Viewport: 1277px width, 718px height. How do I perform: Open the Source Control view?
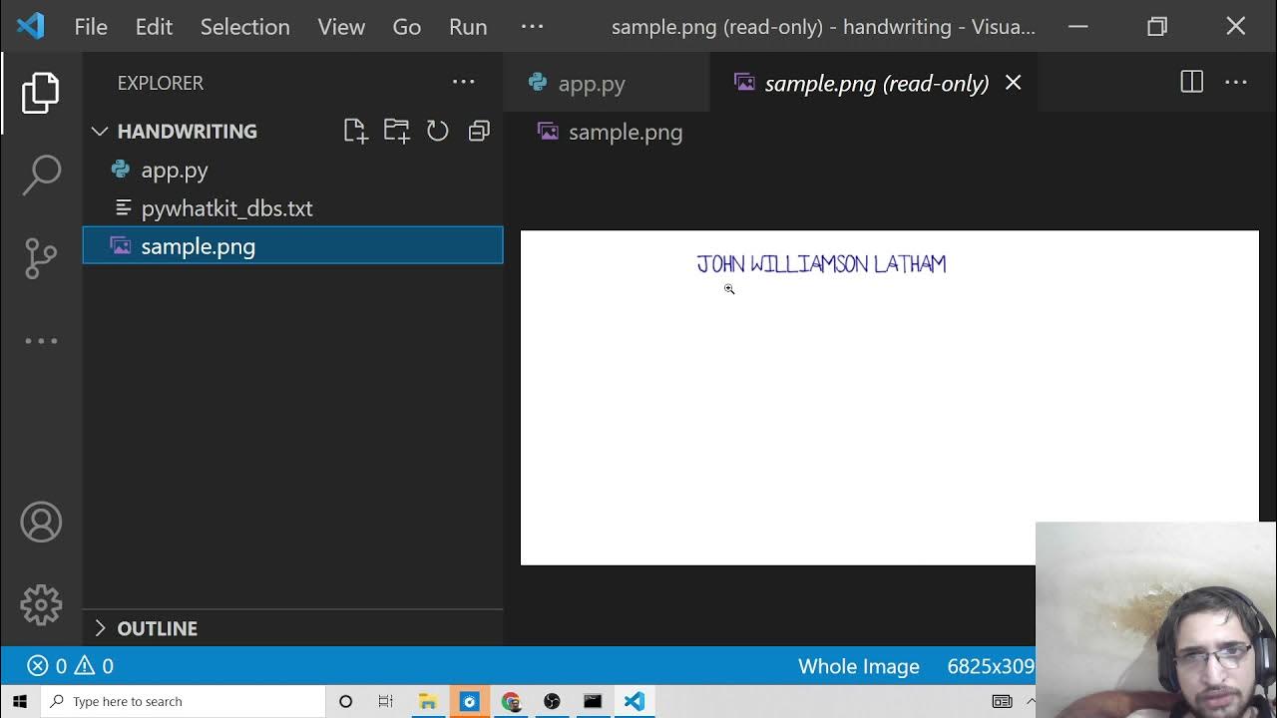[41, 257]
